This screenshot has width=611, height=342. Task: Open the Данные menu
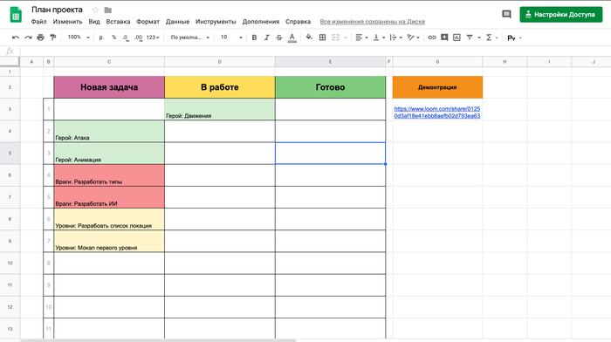coord(177,22)
